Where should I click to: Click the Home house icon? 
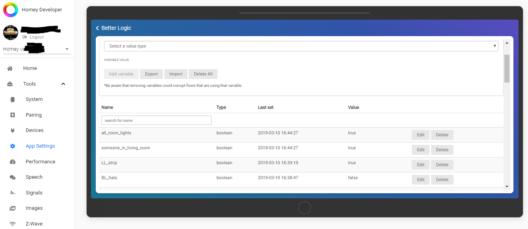10,68
